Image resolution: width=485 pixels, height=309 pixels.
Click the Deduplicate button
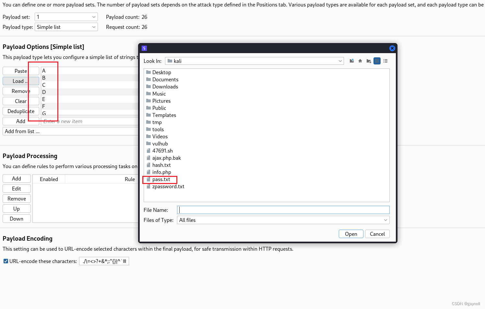point(21,111)
